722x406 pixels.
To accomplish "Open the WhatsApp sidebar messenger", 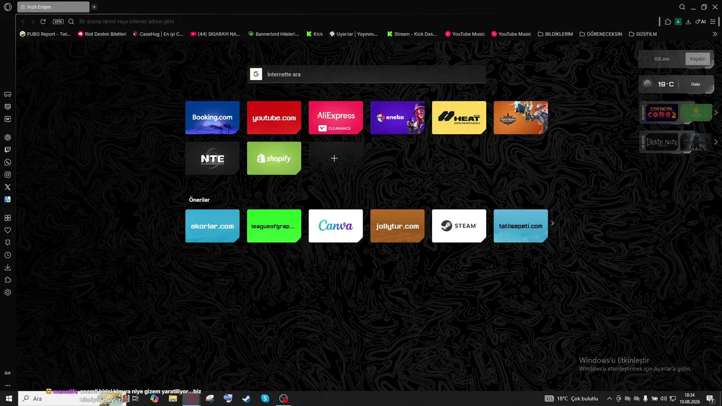I will pyautogui.click(x=8, y=162).
